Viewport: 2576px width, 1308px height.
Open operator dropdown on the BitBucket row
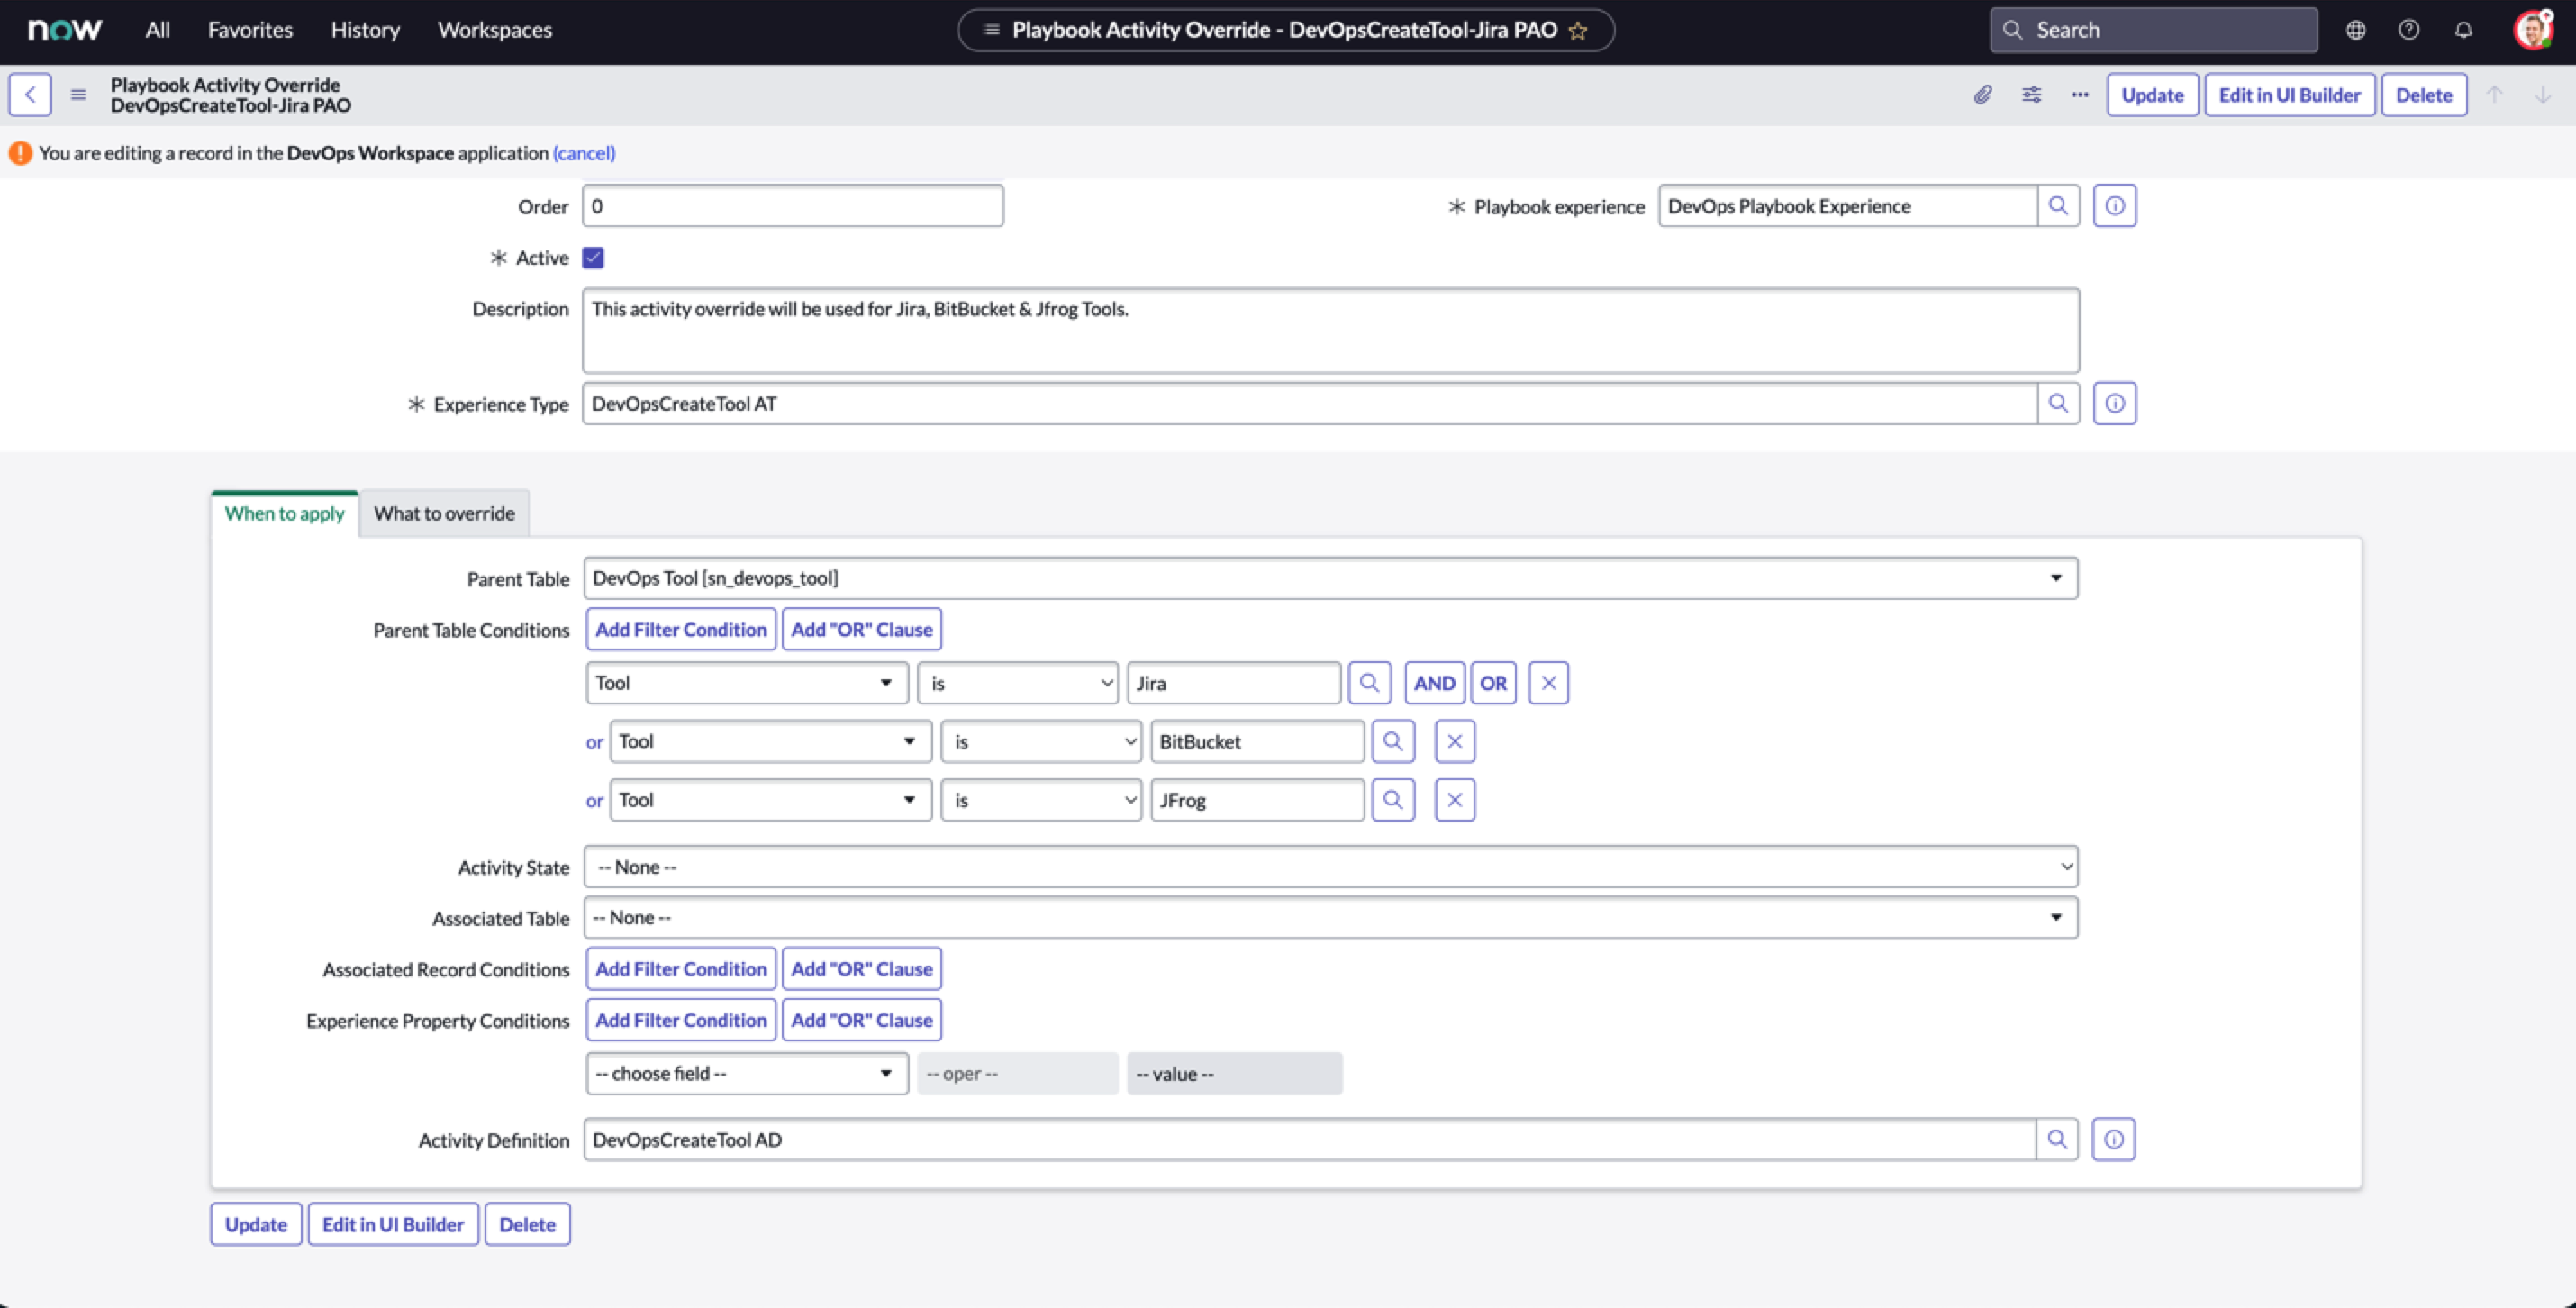1042,742
